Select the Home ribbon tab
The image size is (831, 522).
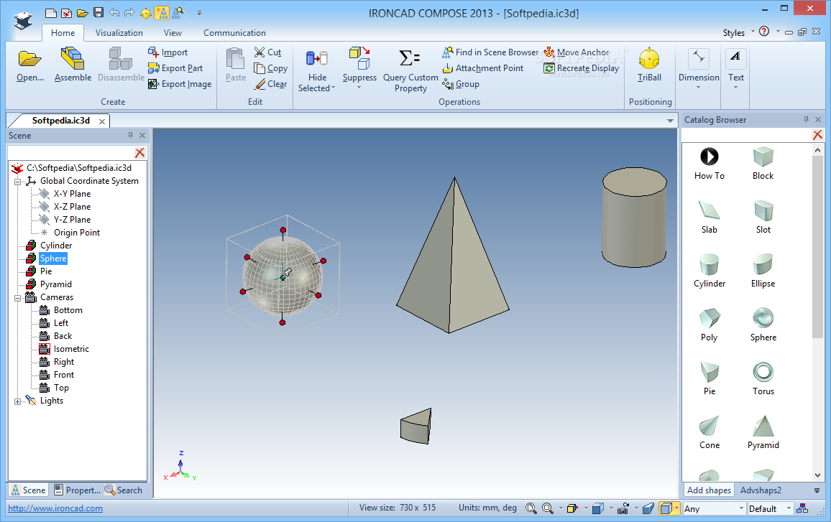63,33
